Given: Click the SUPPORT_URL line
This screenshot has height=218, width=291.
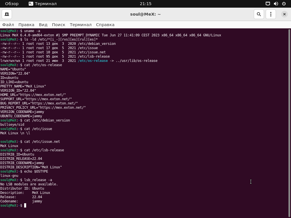Looking at the screenshot, I should coord(36,99).
